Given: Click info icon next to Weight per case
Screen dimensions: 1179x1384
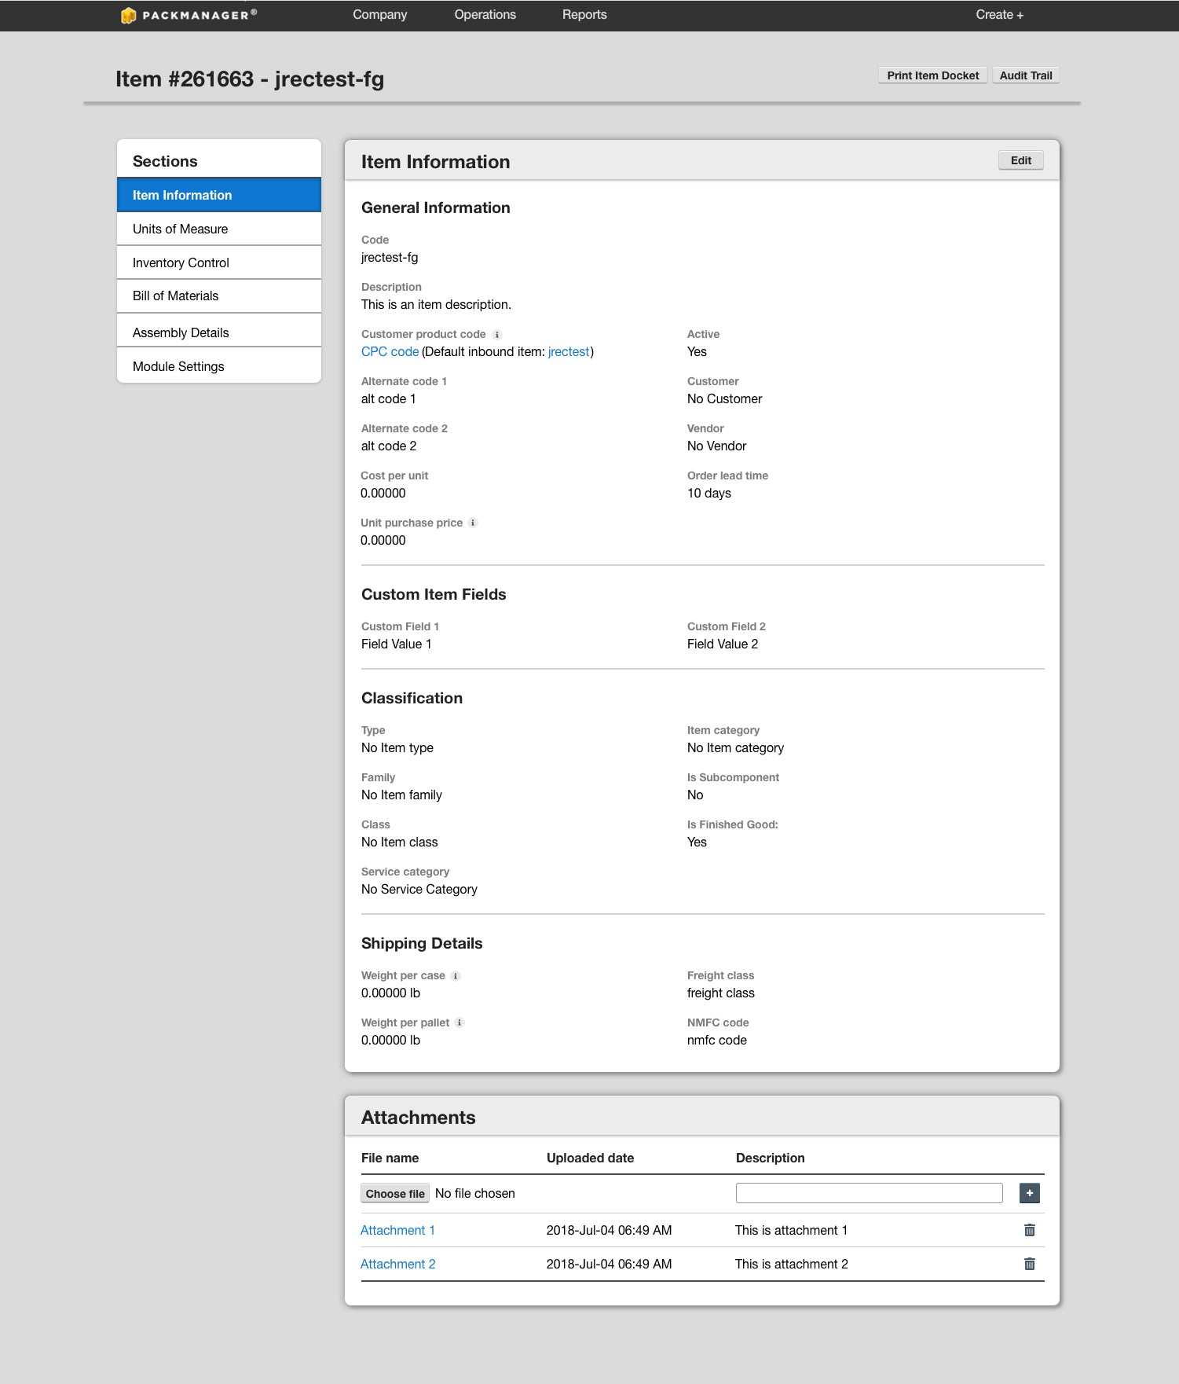Looking at the screenshot, I should pyautogui.click(x=456, y=976).
